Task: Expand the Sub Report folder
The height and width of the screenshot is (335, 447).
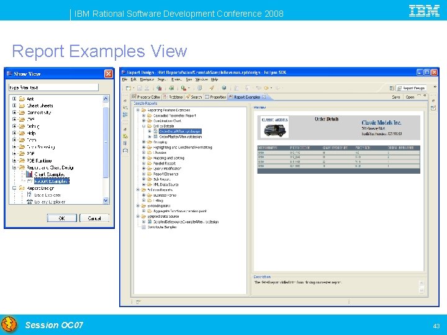Action: (x=143, y=179)
